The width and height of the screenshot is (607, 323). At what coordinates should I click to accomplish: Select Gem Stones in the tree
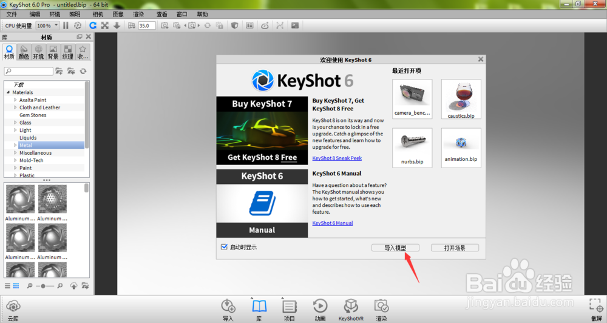click(x=33, y=115)
